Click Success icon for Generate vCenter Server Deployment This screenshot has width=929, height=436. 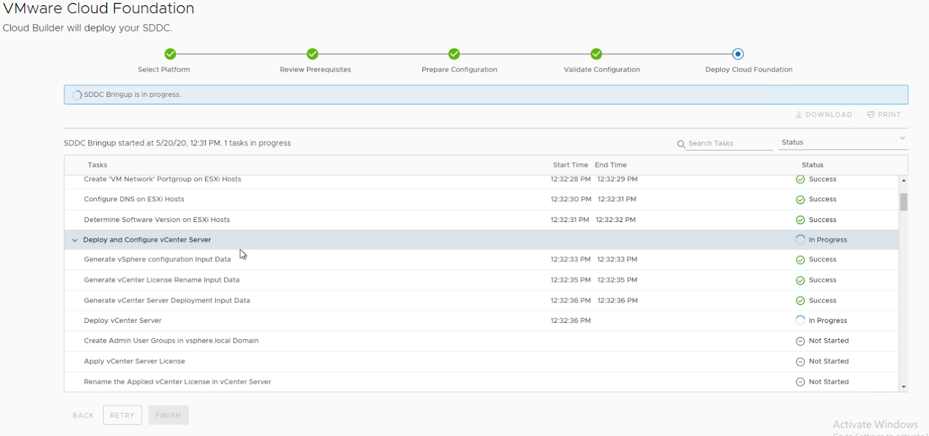pyautogui.click(x=800, y=300)
